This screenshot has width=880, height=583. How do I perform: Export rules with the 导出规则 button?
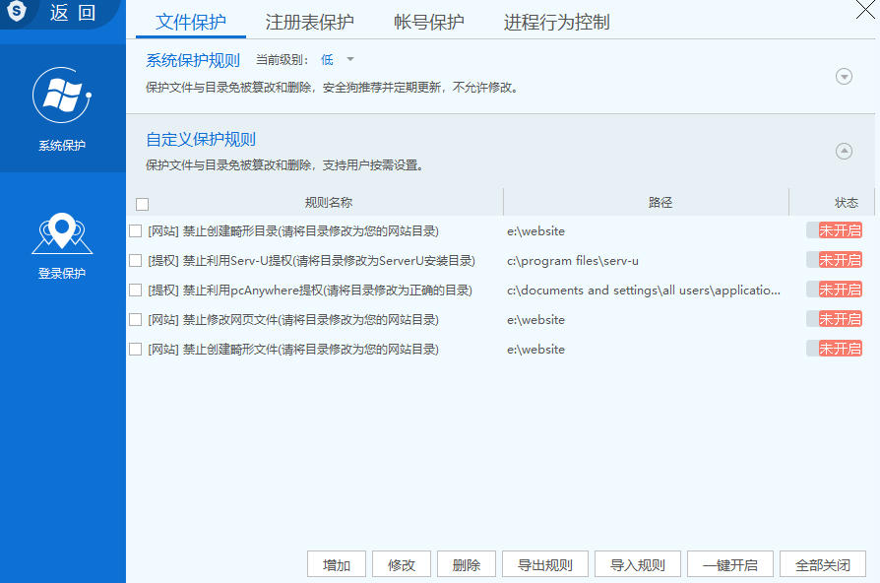(x=544, y=563)
